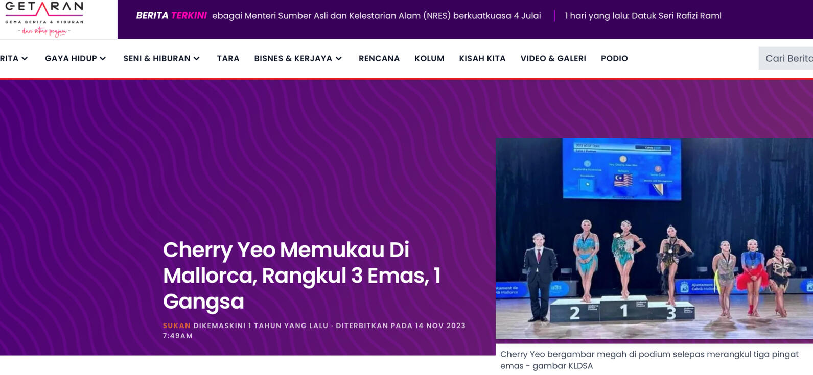Click the photo caption crediting KLDSA
The image size is (813, 375).
click(649, 360)
